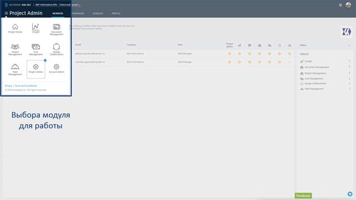This screenshot has width=356, height=200.
Task: Open Project Management module in launcher
Action: 15,49
